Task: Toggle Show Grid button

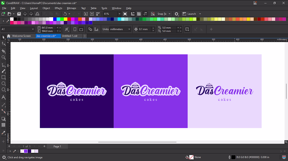Action: pyautogui.click(x=139, y=14)
